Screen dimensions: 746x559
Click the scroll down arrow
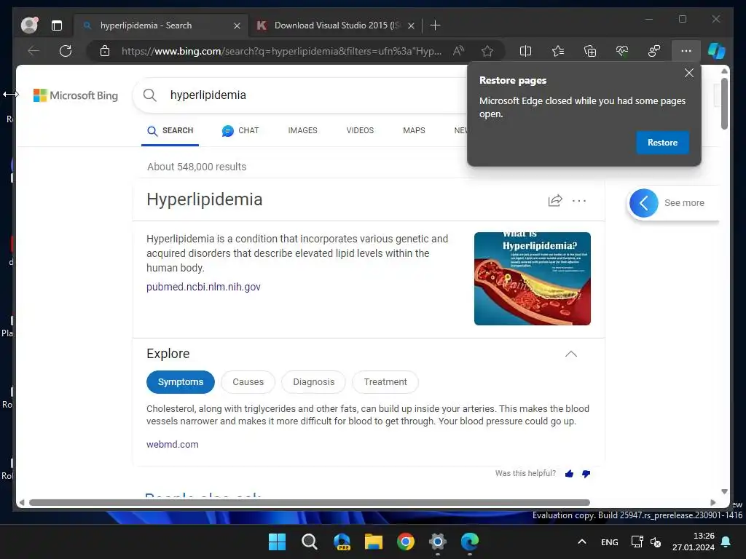tap(724, 491)
